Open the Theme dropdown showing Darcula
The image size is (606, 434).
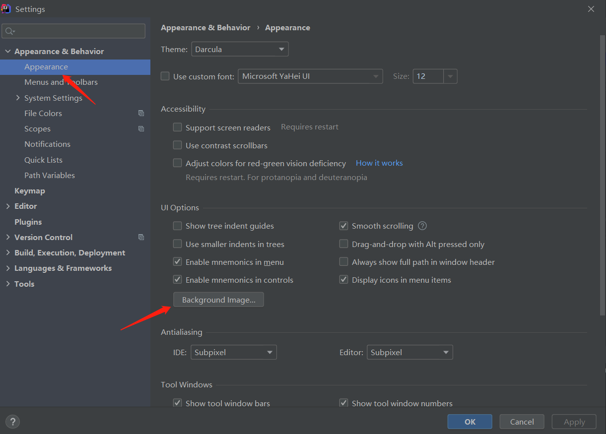[x=240, y=49]
